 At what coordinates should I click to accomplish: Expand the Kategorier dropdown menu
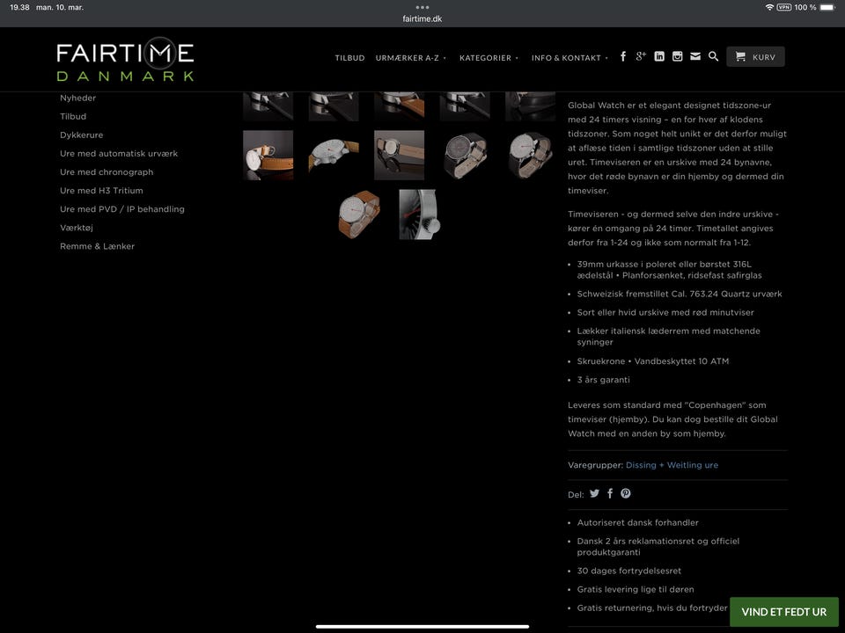click(489, 58)
